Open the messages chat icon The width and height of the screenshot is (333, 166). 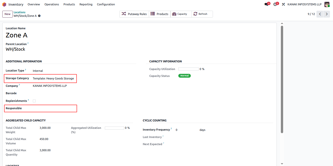tap(266, 4)
